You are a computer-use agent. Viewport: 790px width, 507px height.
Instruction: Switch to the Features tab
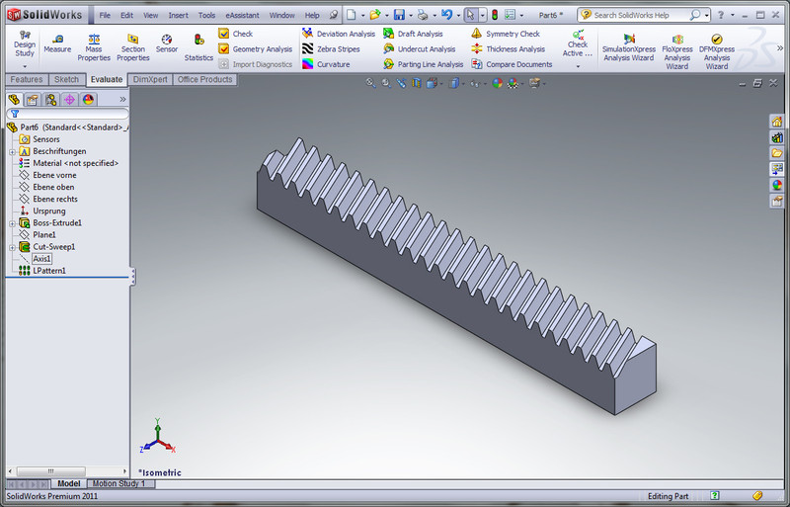(27, 79)
